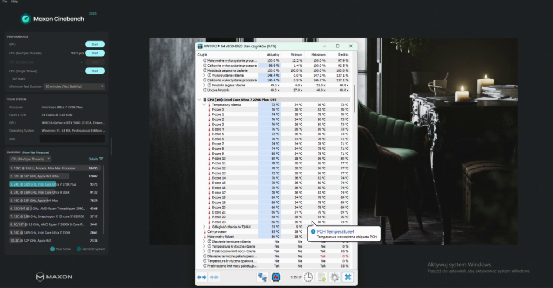This screenshot has width=553, height=288.
Task: Open the Help menu in Cinebench
Action: [15, 2]
